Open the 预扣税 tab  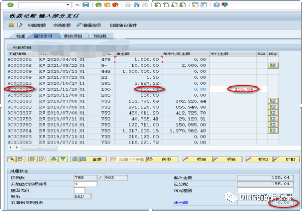point(100,36)
